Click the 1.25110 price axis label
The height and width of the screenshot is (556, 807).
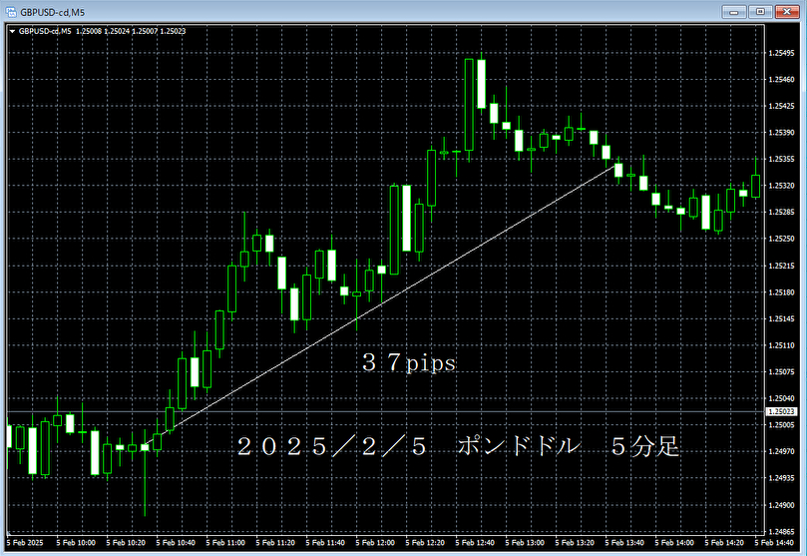tap(781, 345)
